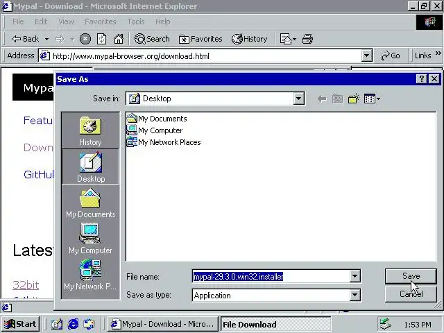Open the Back button history dropdown
This screenshot has width=444, height=333.
pos(46,39)
